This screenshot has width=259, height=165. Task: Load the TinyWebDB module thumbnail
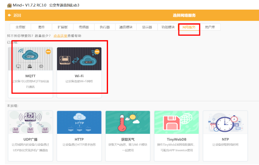point(177,122)
